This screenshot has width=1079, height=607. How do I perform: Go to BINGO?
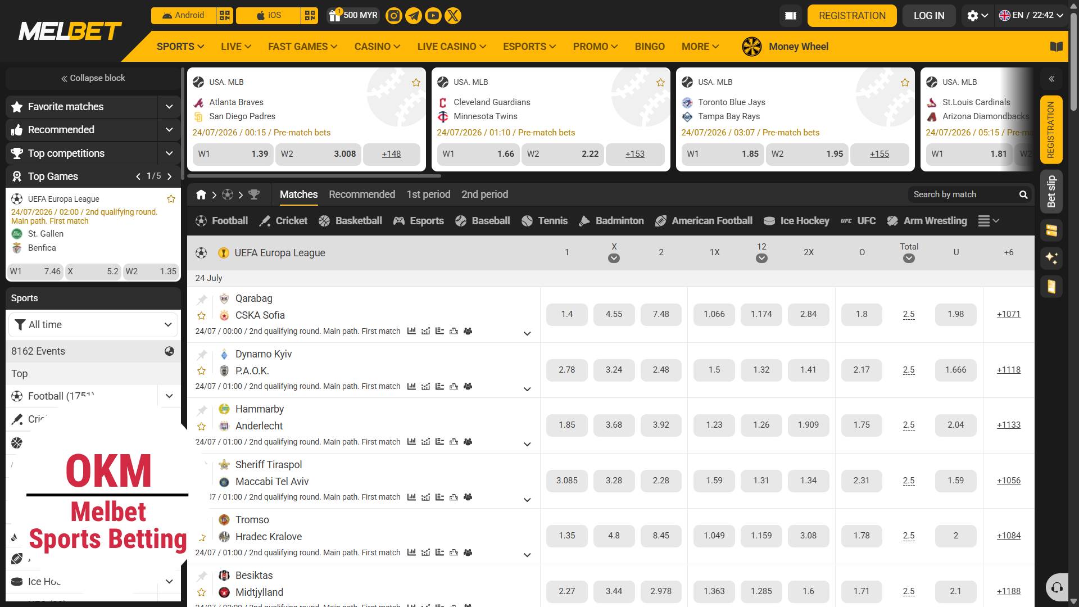pos(650,47)
